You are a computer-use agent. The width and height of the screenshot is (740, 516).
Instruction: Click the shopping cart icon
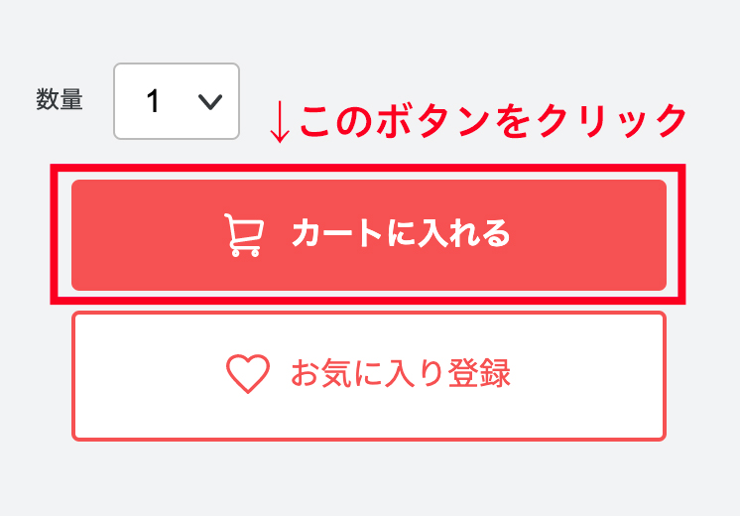pyautogui.click(x=244, y=235)
